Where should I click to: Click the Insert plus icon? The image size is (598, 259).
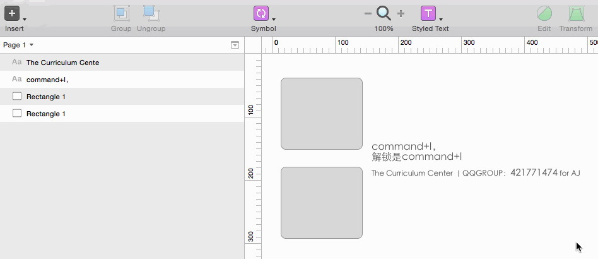[x=12, y=13]
